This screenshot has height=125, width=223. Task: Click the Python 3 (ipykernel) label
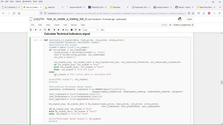click(182, 25)
